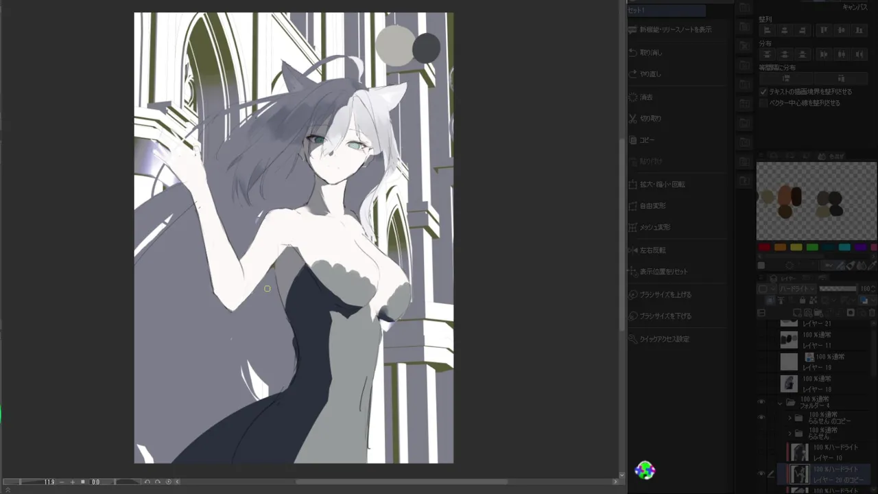
Task: Click the rotate canvas left icon
Action: pos(147,482)
